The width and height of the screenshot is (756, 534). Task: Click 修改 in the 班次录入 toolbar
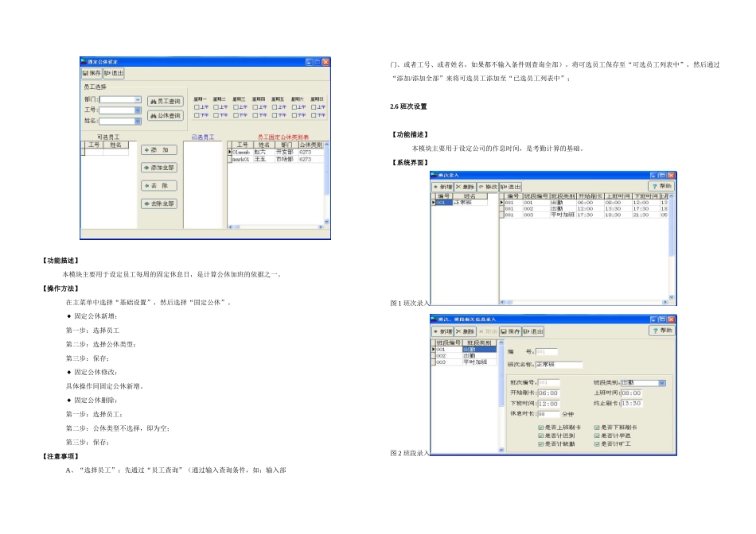(488, 187)
